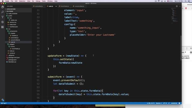This screenshot has height=108, width=192.
Task: Click red extension icon in browser toolbar
Action: coord(186,8)
